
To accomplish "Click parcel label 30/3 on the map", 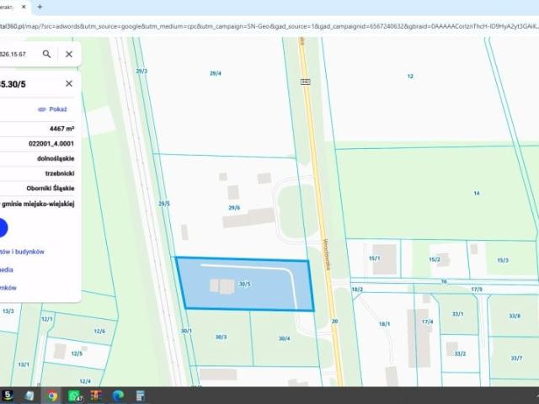I will 221,337.
